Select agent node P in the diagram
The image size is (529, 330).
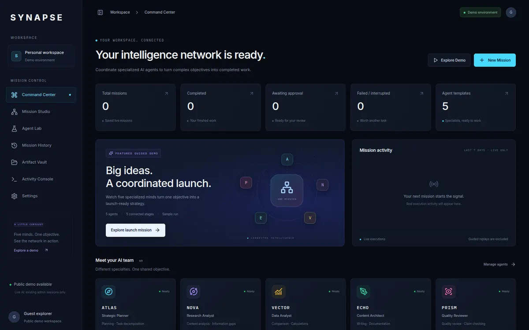point(246,183)
